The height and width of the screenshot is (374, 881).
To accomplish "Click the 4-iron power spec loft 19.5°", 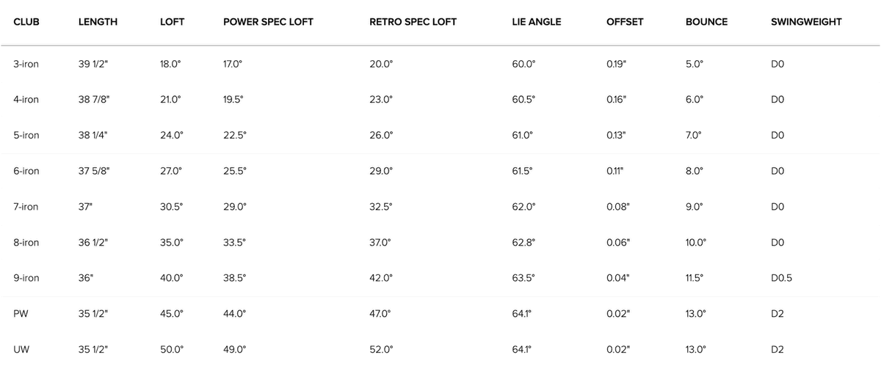I will [x=234, y=100].
